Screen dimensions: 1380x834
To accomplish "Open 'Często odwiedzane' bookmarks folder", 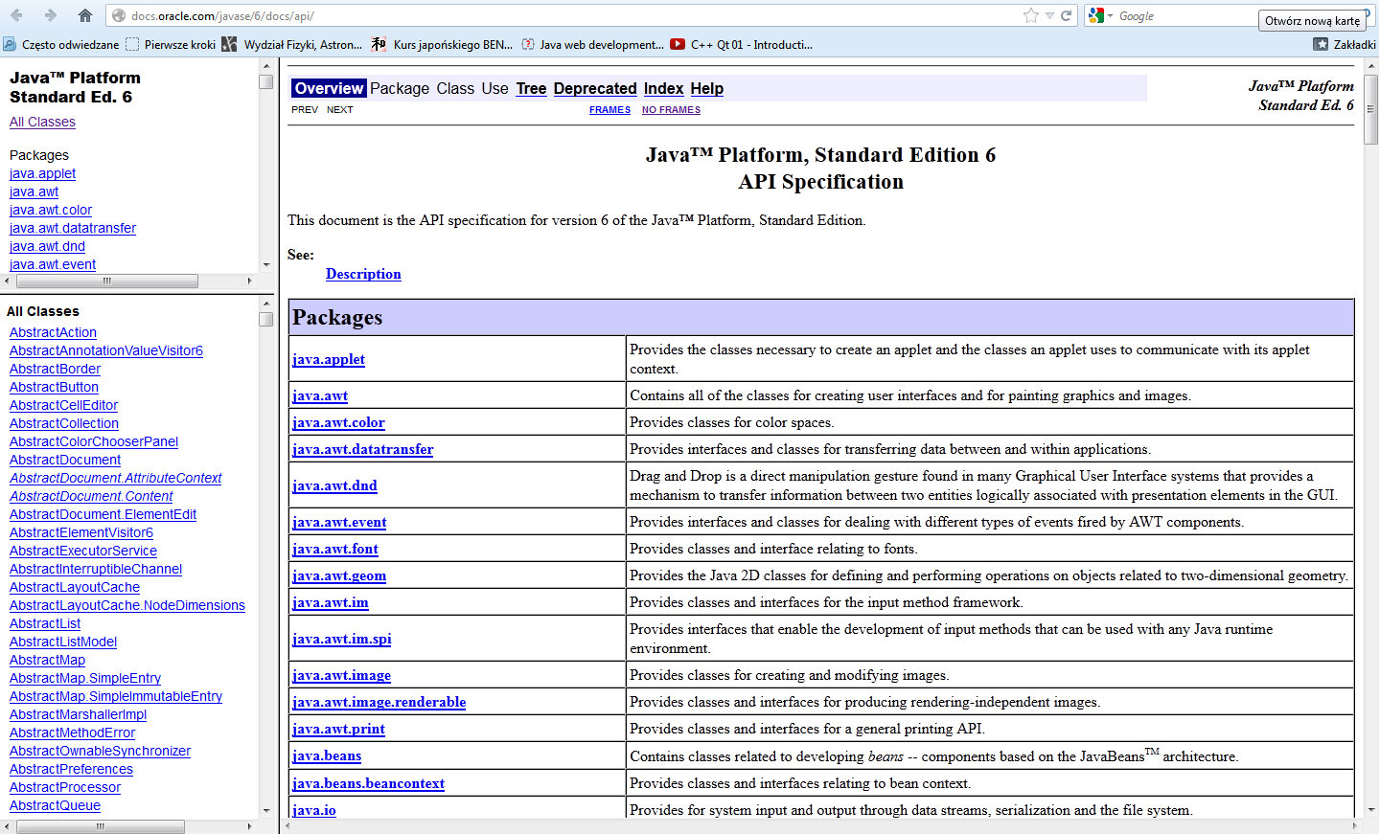I will (x=61, y=44).
